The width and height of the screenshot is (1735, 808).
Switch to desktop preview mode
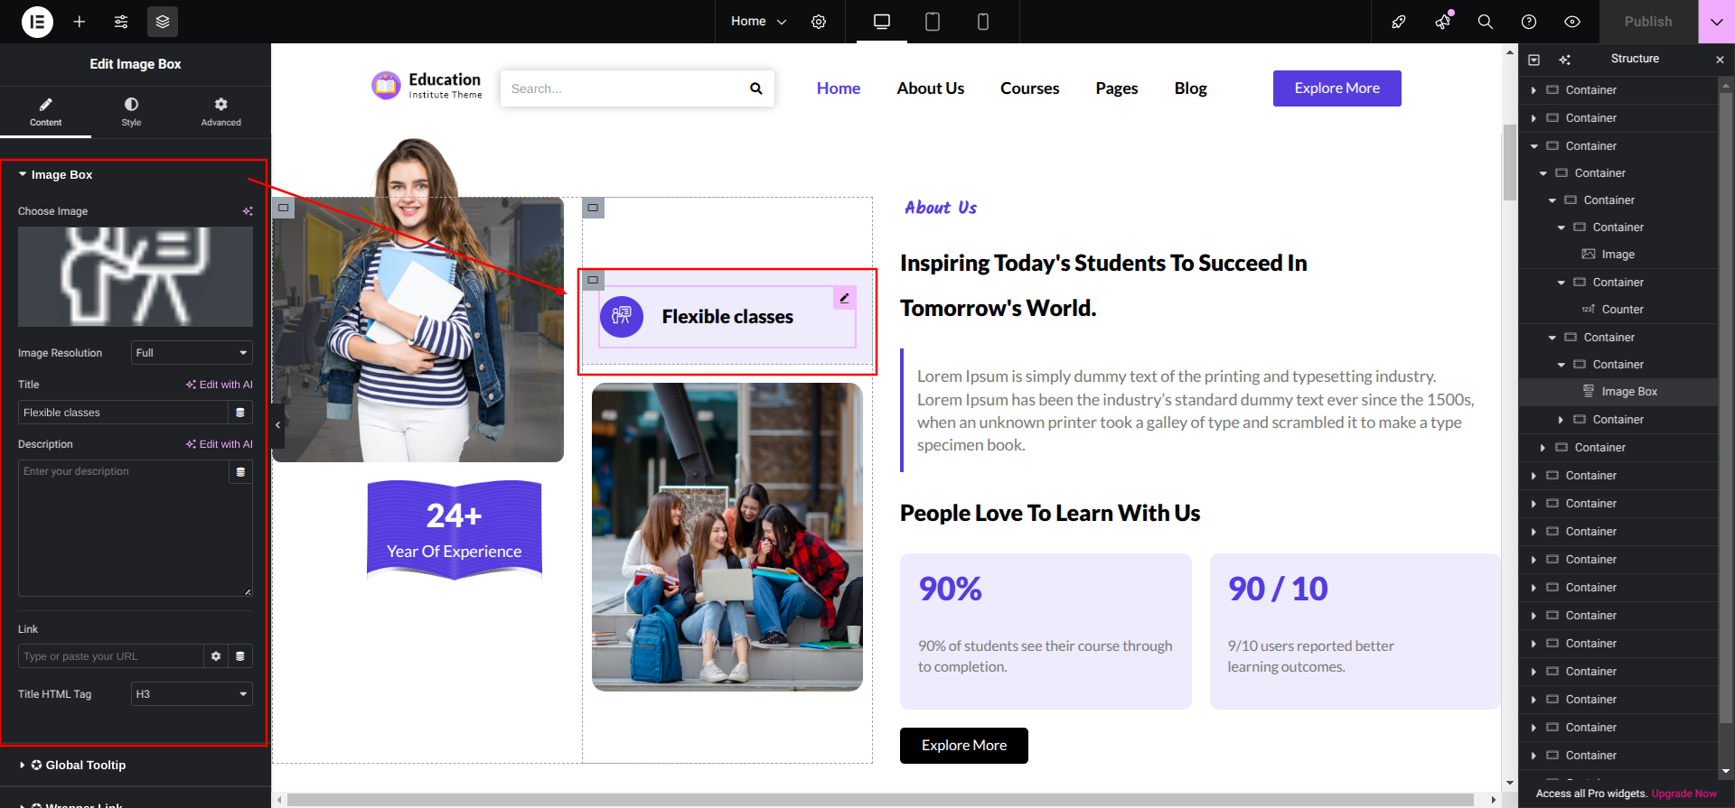pyautogui.click(x=882, y=22)
